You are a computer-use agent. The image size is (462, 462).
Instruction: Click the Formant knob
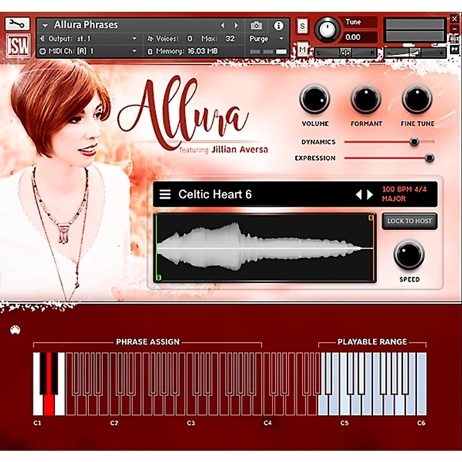(x=366, y=99)
